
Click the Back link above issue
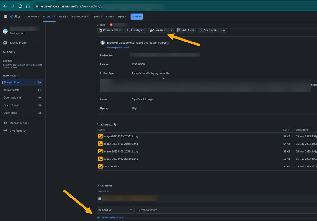[101, 25]
